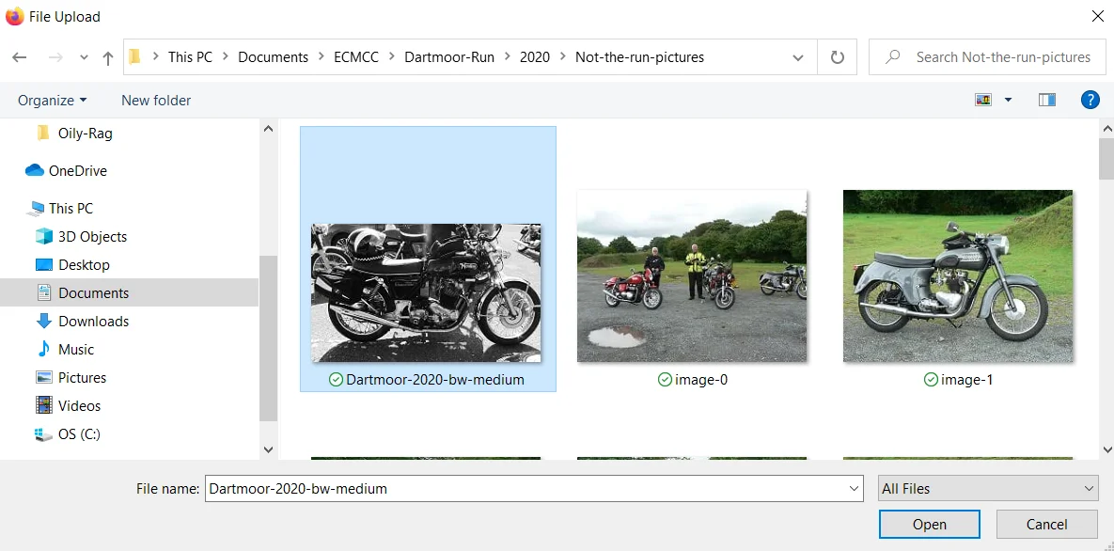Open the Organize menu
Viewport: 1114px width, 551px height.
pyautogui.click(x=51, y=100)
